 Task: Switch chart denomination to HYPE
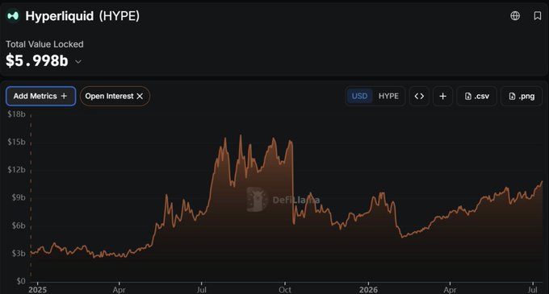coord(388,96)
